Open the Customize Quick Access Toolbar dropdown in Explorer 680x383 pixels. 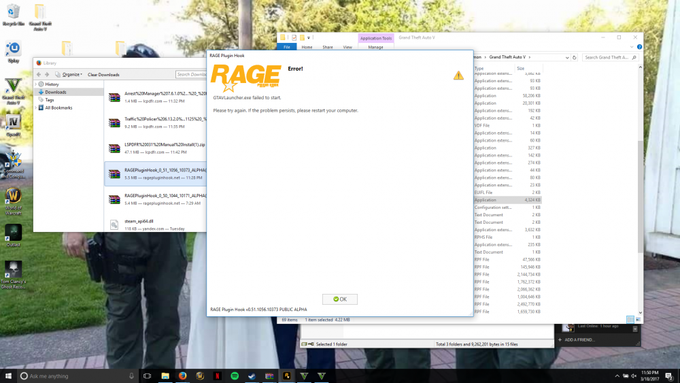tap(308, 37)
